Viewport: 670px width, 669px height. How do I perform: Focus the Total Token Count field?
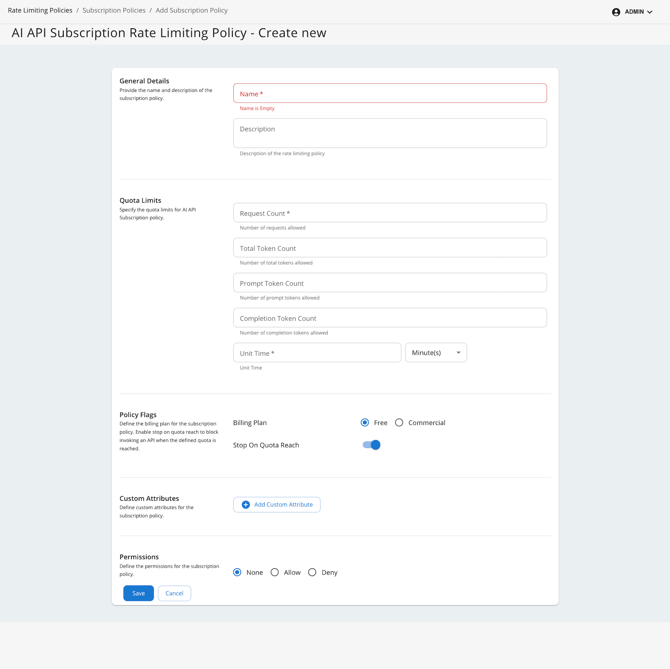click(x=390, y=248)
